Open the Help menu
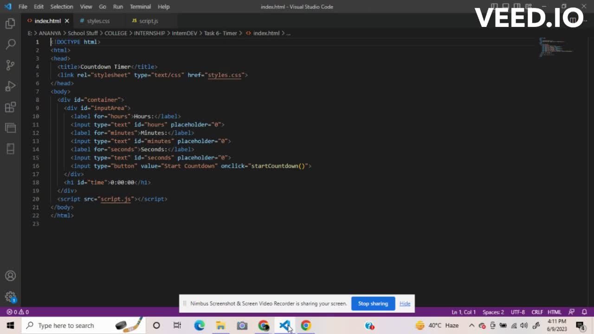This screenshot has height=334, width=594. pos(163,6)
